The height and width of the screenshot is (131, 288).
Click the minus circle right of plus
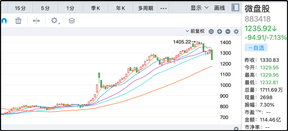tap(228, 32)
